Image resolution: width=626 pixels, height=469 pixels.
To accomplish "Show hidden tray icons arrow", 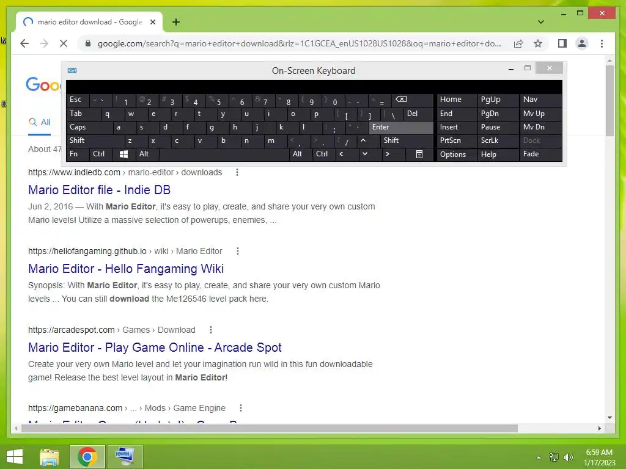I will coord(539,457).
